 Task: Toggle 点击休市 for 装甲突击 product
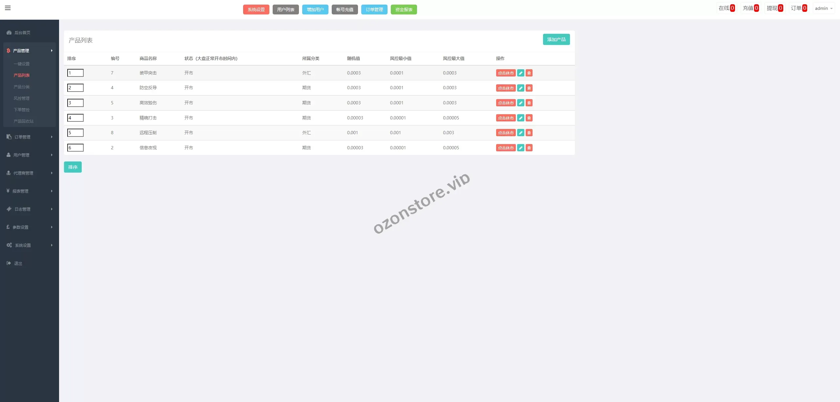pos(506,73)
